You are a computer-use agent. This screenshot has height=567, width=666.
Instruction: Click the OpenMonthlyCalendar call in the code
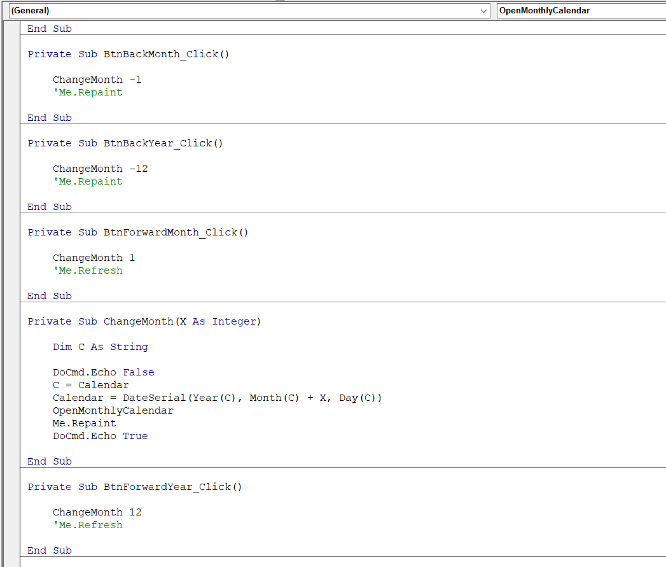point(113,410)
